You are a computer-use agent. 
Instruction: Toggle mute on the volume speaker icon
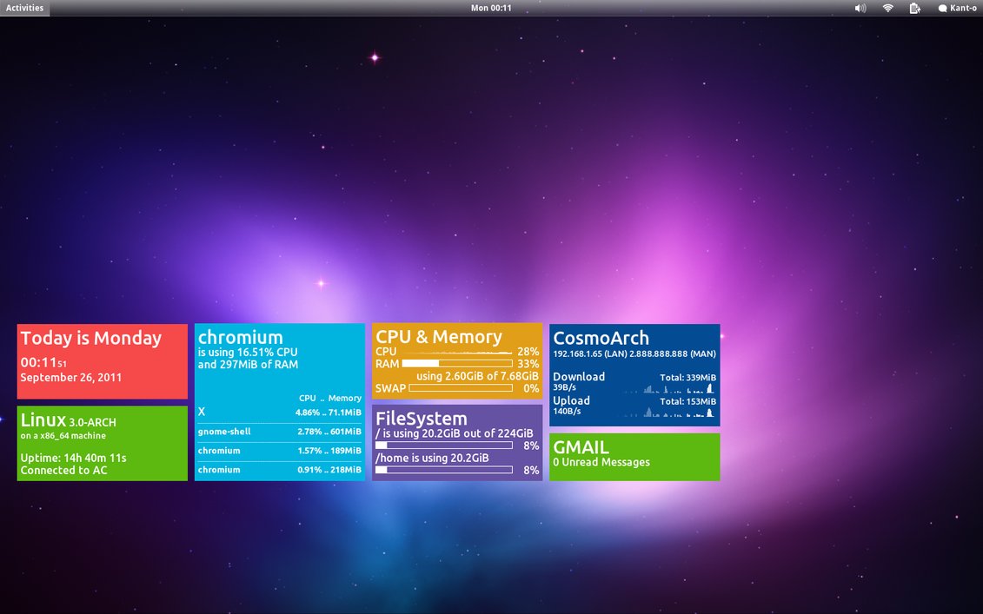click(860, 8)
